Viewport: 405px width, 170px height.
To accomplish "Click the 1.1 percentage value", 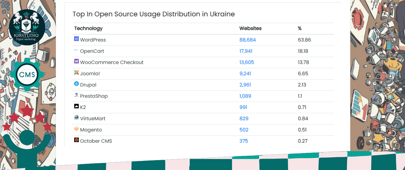I will [300, 96].
